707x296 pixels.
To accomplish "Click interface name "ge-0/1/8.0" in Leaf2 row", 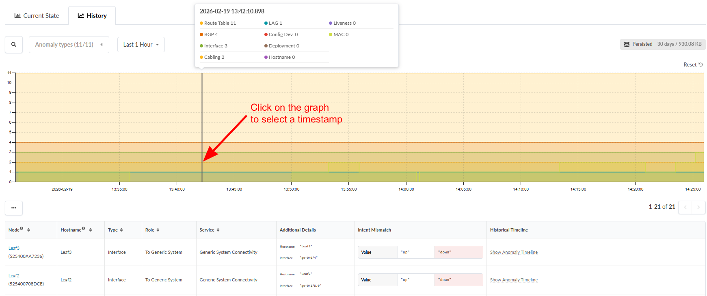I will click(x=310, y=286).
